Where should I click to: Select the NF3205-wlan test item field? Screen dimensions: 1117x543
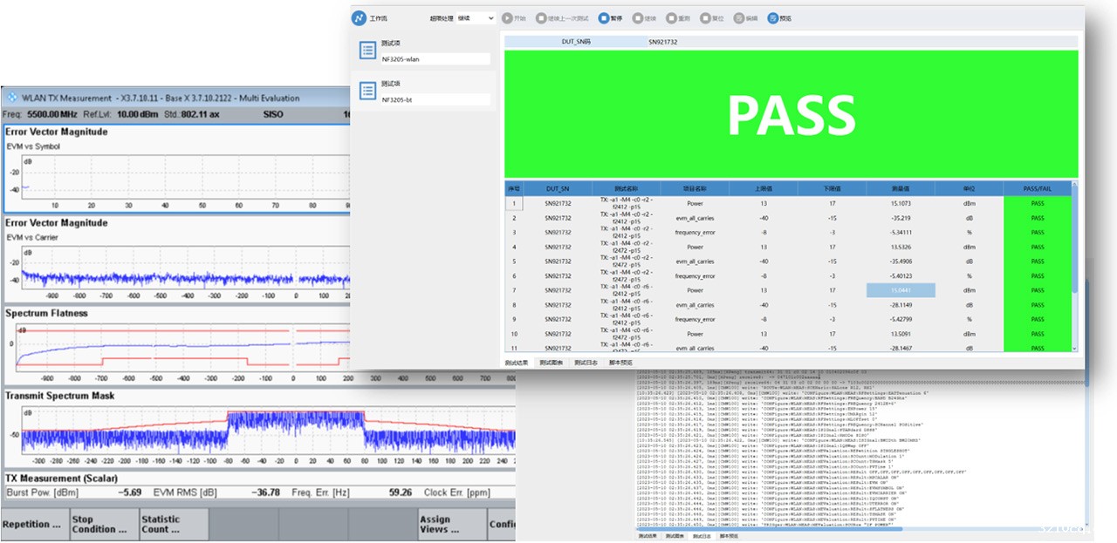point(435,58)
